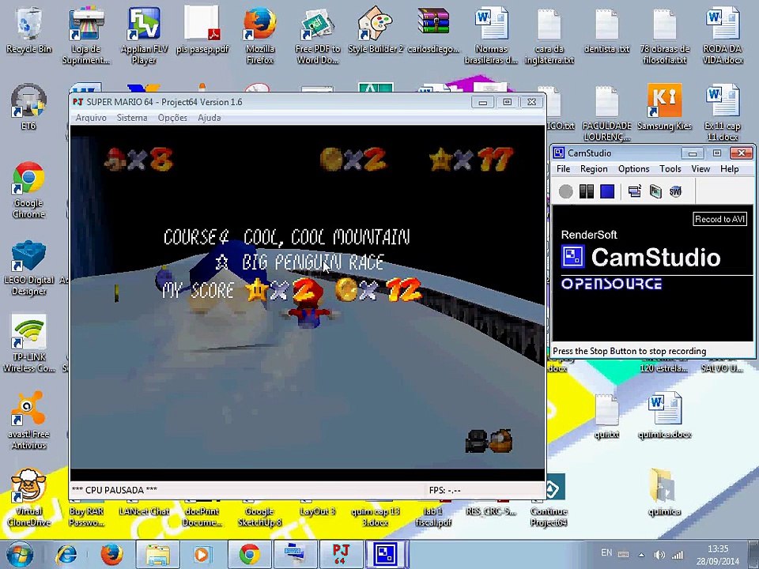759x569 pixels.
Task: Click the Project64 game display area
Action: tap(308, 303)
